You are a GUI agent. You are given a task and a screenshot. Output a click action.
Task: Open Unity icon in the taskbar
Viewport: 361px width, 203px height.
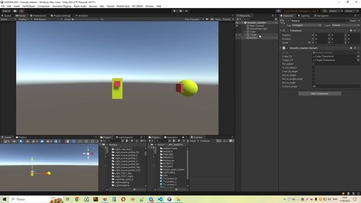click(x=169, y=199)
